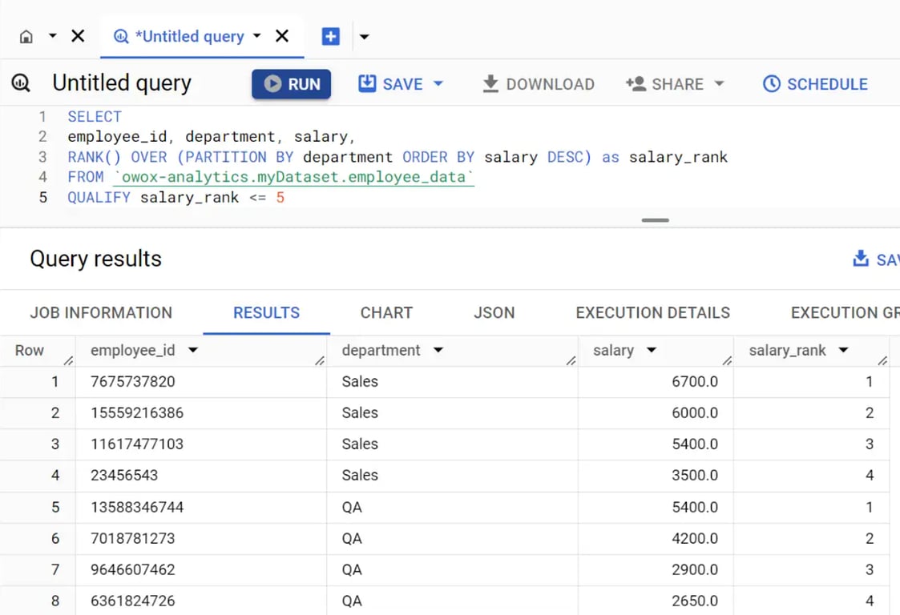The height and width of the screenshot is (615, 900).
Task: Click QUALIFY keyword on line 5
Action: click(x=99, y=198)
